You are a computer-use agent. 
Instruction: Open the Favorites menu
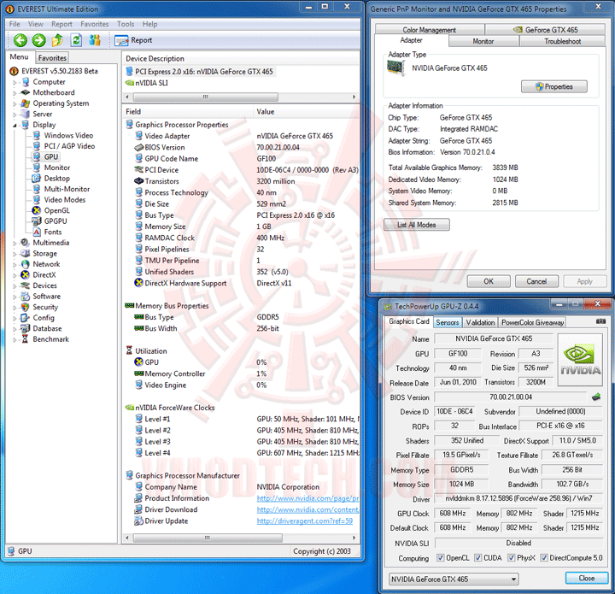click(x=95, y=24)
